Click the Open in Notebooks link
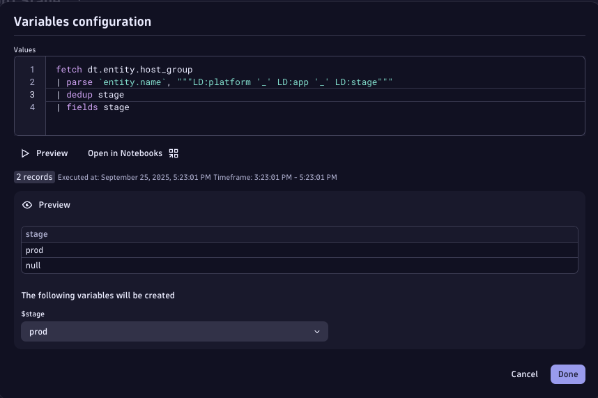Viewport: 598px width, 398px height. click(x=125, y=153)
